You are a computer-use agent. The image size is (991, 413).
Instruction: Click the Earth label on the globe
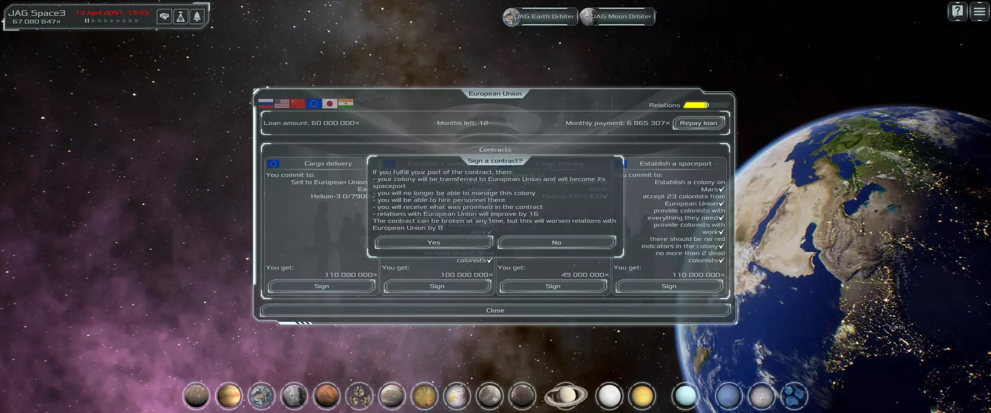click(x=897, y=328)
